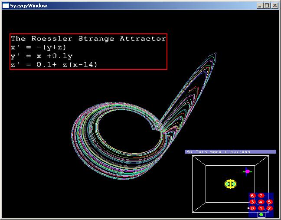
Task: Minimize the SyzygyWindow window
Action: [x=260, y=6]
